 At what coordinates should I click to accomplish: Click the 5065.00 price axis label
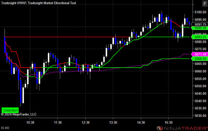(x=200, y=64)
